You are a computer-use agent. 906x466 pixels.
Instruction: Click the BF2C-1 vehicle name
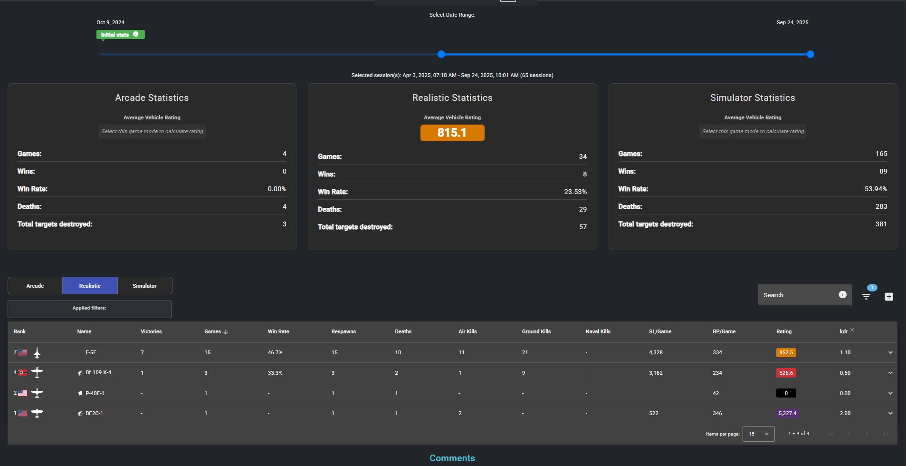pos(94,413)
